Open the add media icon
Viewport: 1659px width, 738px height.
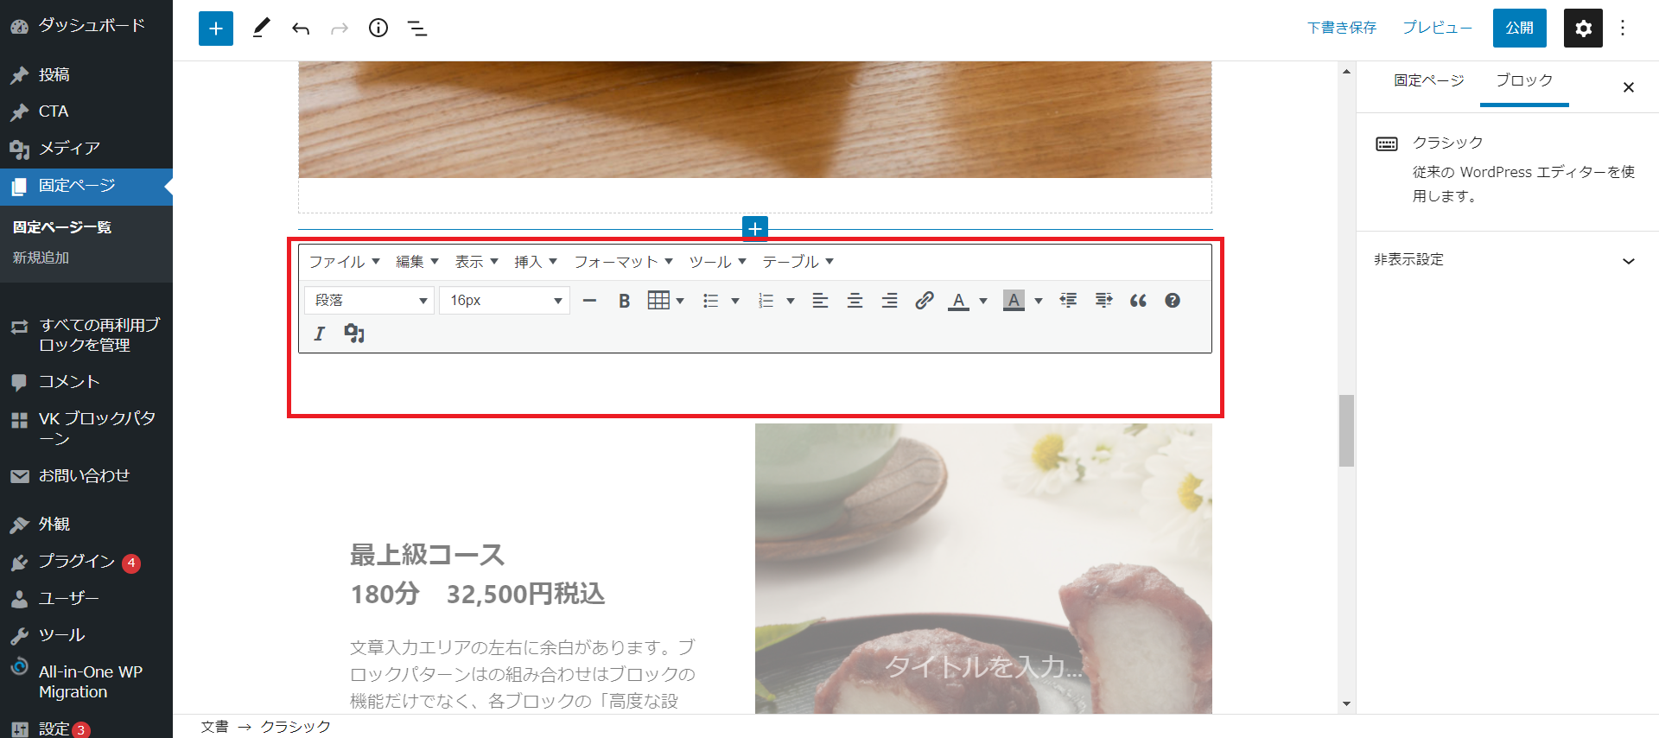tap(354, 334)
